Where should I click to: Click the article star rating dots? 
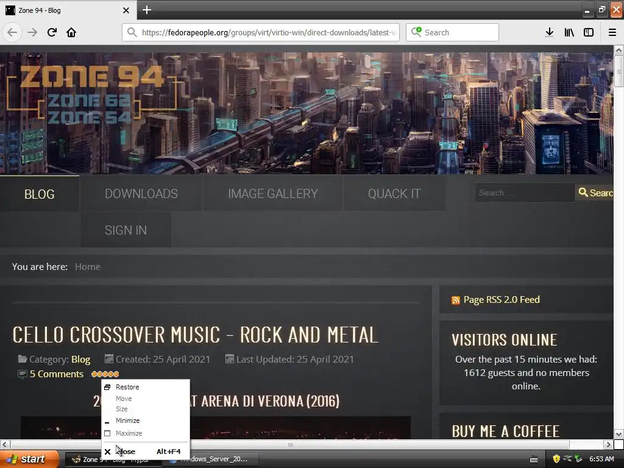click(x=105, y=374)
